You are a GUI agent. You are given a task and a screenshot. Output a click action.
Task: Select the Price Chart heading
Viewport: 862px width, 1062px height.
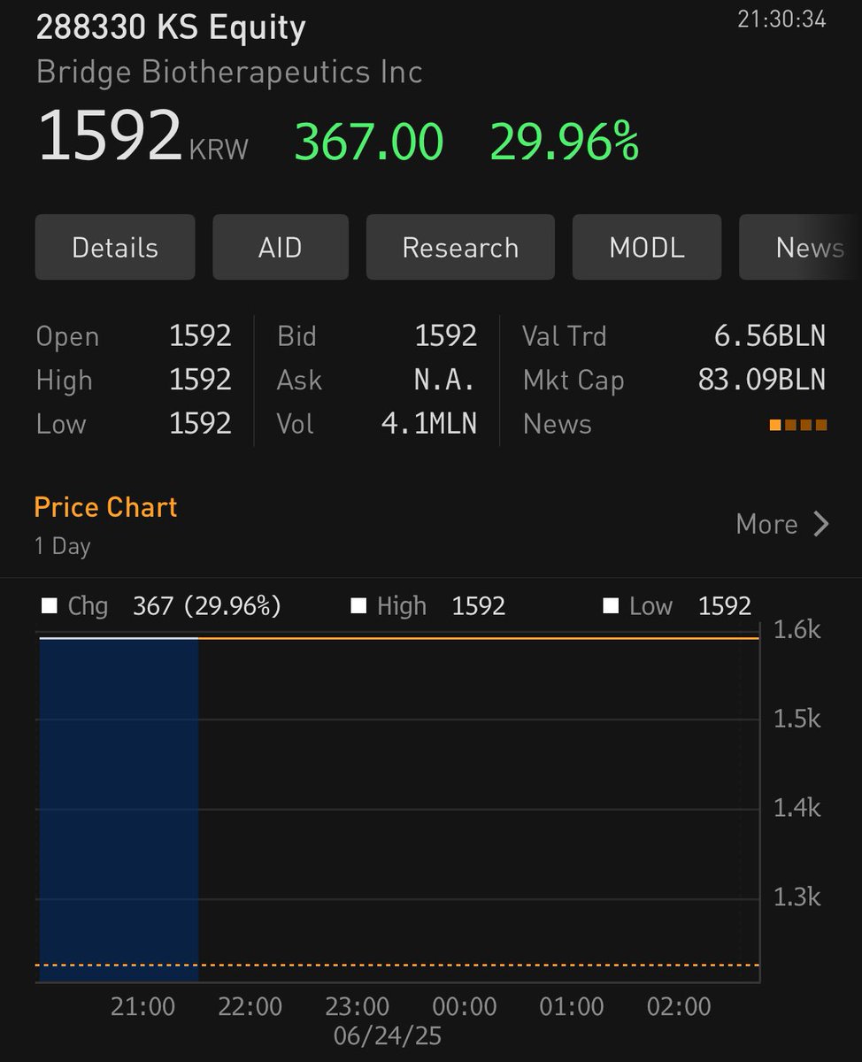pyautogui.click(x=105, y=507)
